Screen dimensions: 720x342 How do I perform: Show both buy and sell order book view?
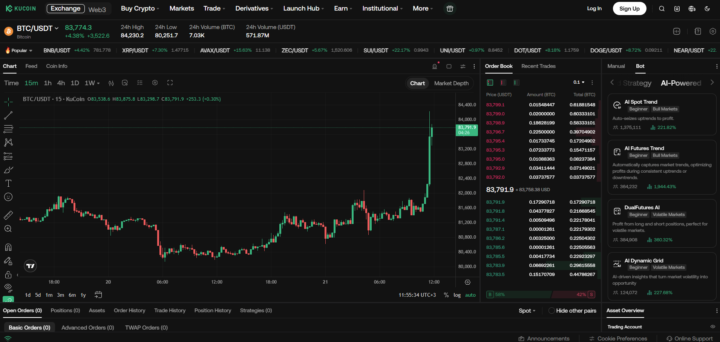pos(490,83)
